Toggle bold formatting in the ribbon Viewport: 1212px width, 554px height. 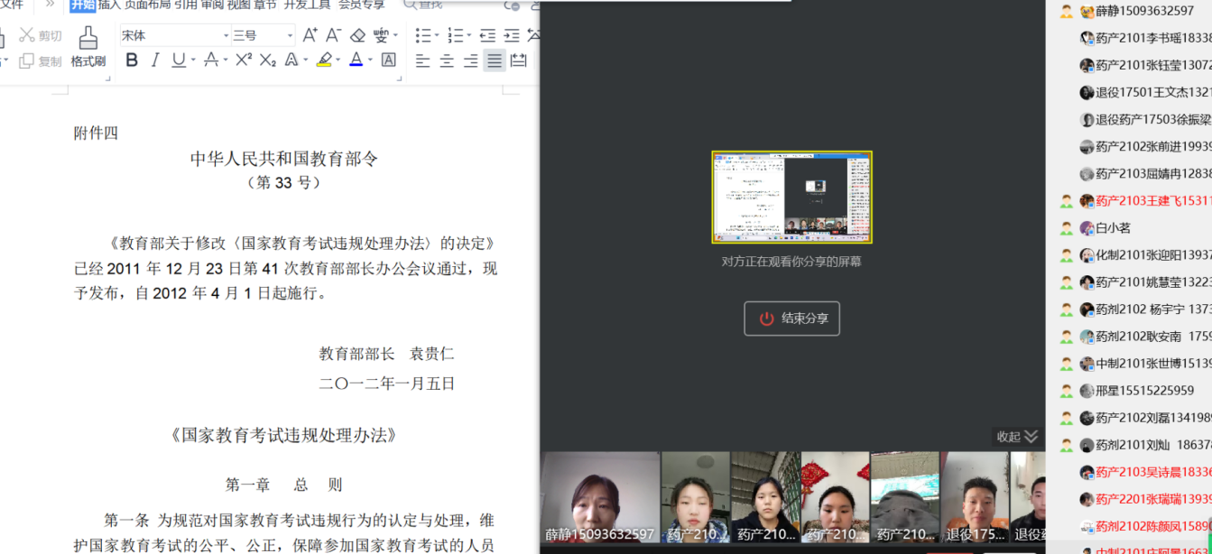click(132, 60)
